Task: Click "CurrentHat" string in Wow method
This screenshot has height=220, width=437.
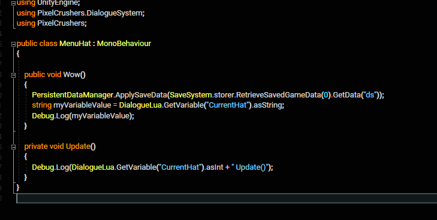Action: click(x=228, y=105)
